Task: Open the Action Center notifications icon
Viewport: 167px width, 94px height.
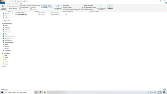Action: coord(164,92)
